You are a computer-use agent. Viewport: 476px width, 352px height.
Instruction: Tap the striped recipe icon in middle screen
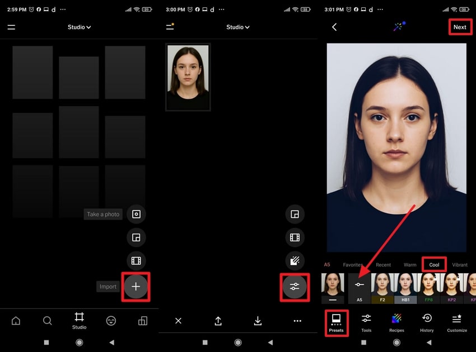(295, 260)
